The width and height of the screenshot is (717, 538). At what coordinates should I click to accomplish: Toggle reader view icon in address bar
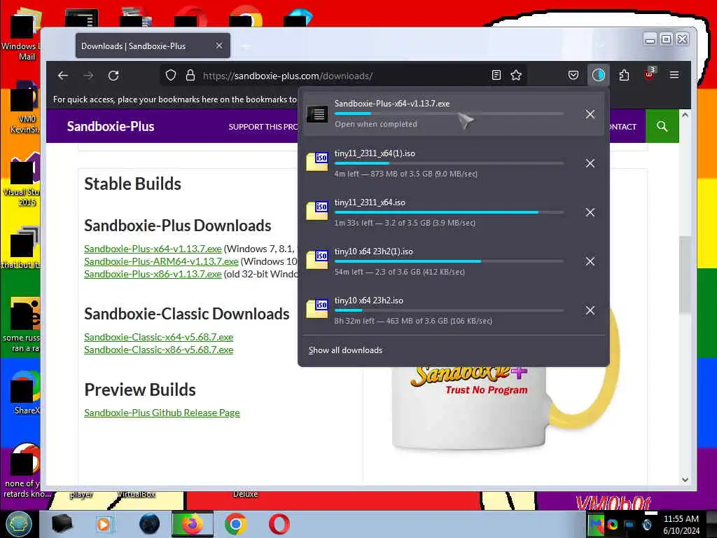pos(496,75)
